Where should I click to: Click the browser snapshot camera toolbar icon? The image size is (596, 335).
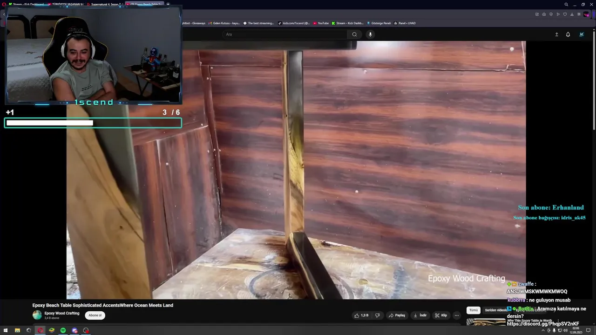pyautogui.click(x=544, y=14)
